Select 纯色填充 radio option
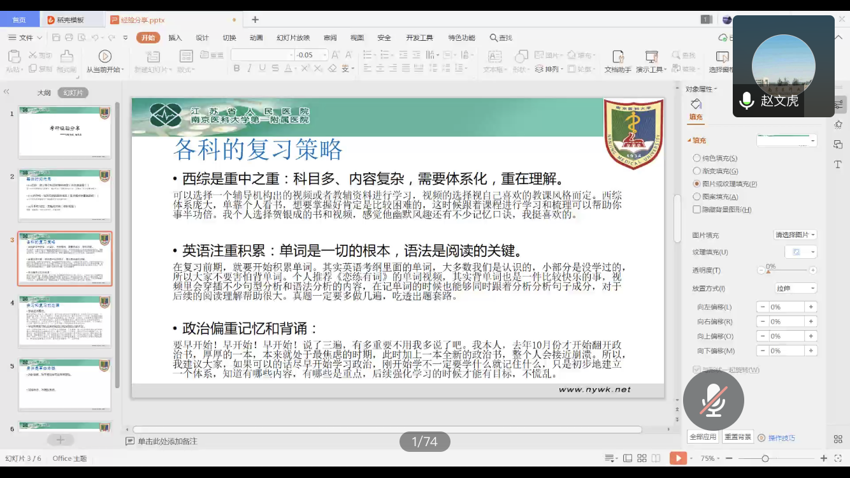 pos(696,158)
